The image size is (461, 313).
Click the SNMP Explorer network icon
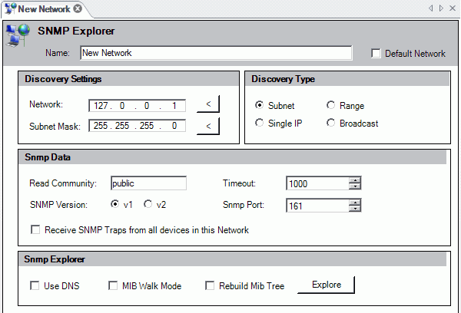click(x=17, y=35)
